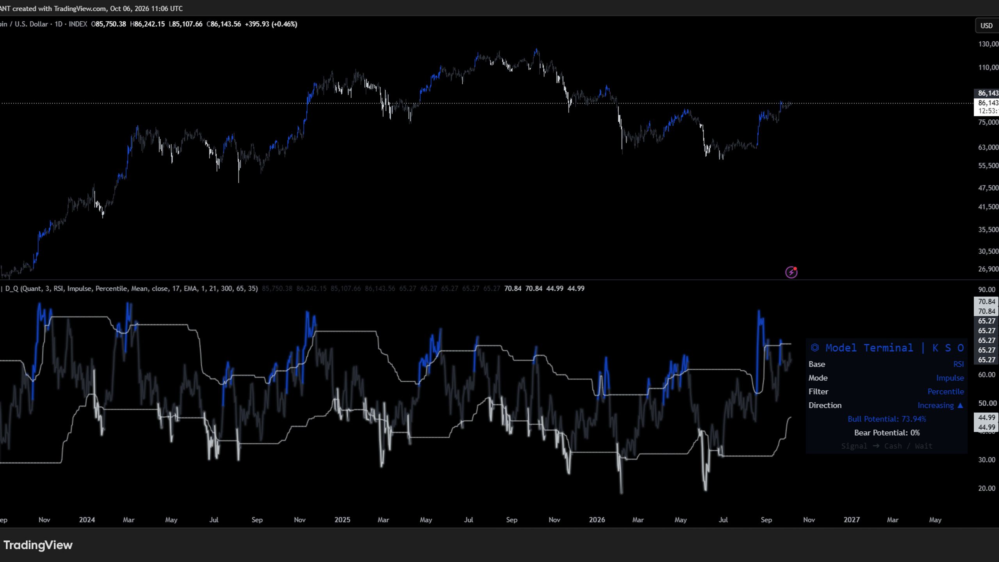Click the topmost 70.84 indicator value tag
The height and width of the screenshot is (562, 999).
point(987,302)
